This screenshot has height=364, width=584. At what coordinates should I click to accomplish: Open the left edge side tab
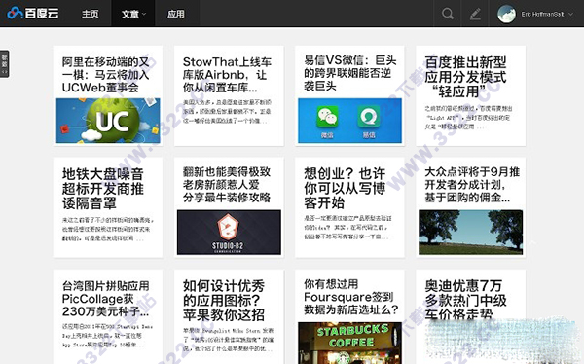coord(4,63)
